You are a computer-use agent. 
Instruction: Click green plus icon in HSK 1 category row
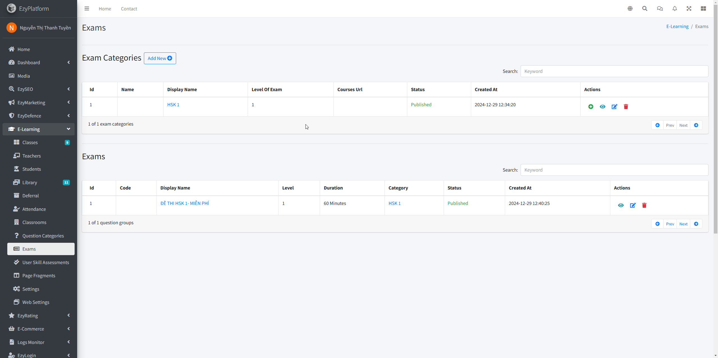point(591,107)
